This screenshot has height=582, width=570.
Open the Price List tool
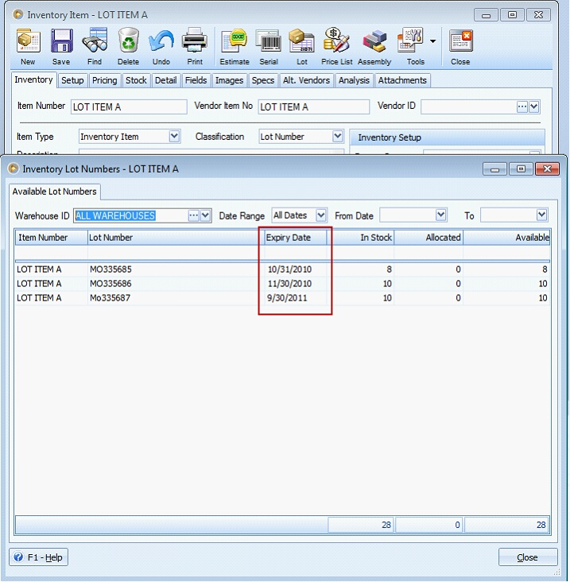[337, 46]
